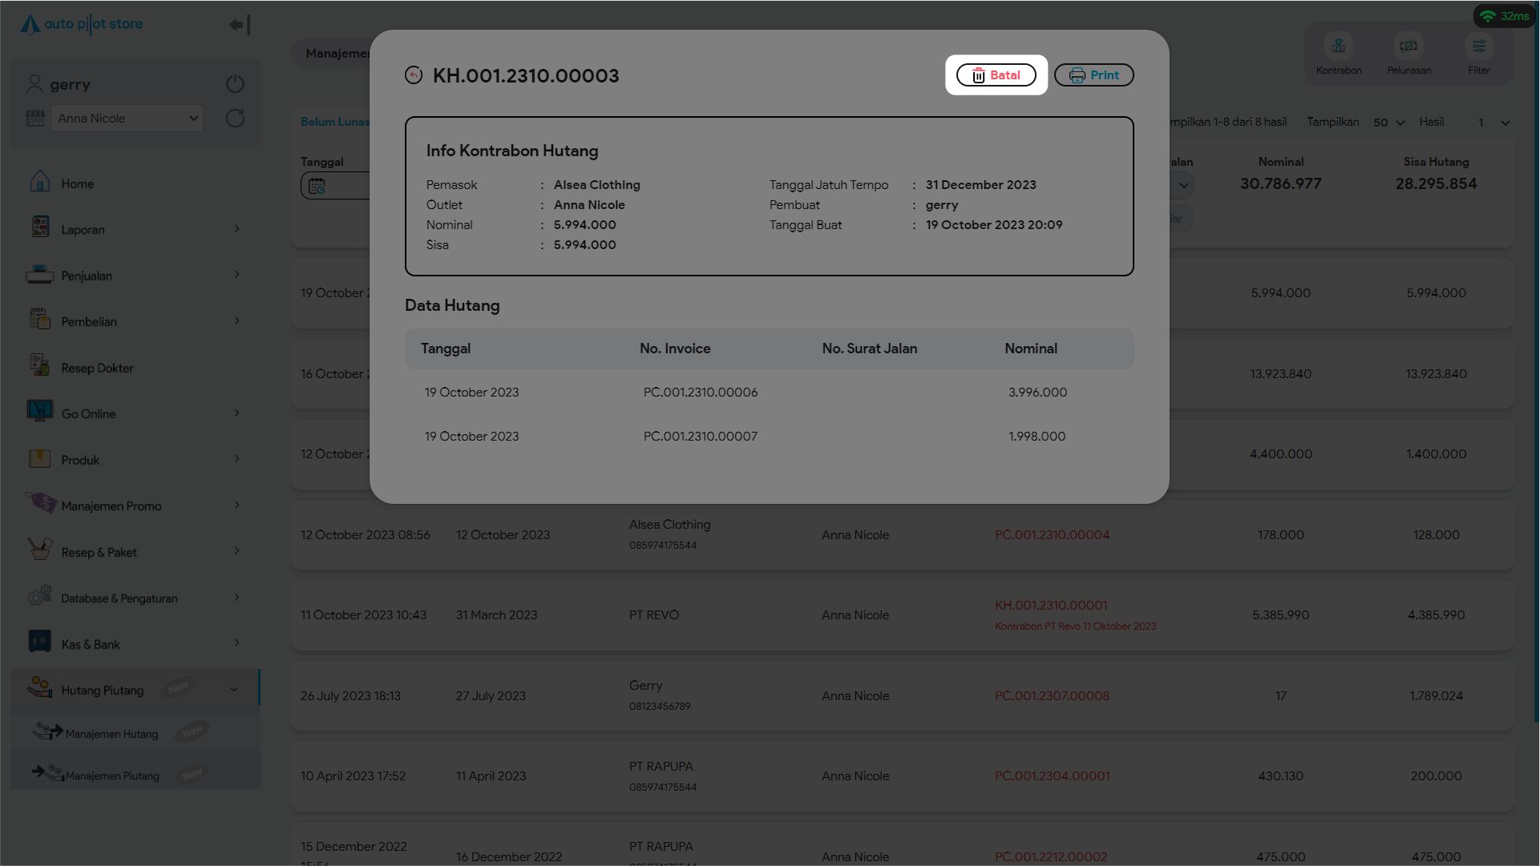Click the power logout icon
The width and height of the screenshot is (1540, 866).
click(x=235, y=84)
